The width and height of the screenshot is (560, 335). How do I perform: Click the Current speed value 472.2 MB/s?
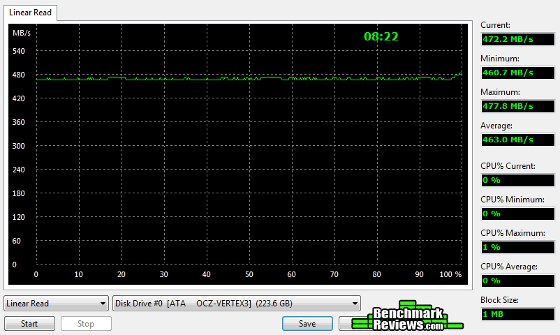pyautogui.click(x=518, y=39)
